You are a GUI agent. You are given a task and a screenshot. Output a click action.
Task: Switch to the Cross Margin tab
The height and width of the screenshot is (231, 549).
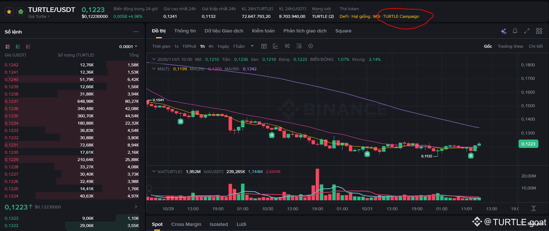coord(186,224)
